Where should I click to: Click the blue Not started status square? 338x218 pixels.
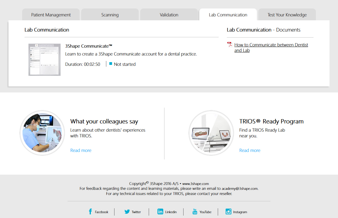point(111,64)
